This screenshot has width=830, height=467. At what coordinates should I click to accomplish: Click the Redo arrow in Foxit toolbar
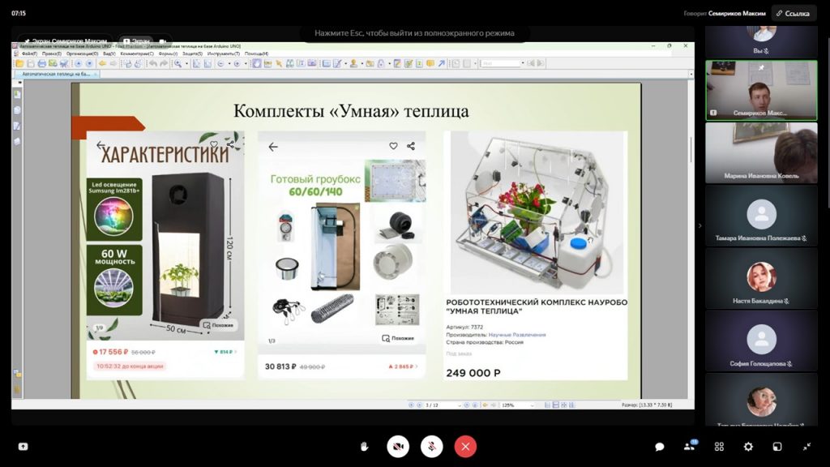coord(164,63)
